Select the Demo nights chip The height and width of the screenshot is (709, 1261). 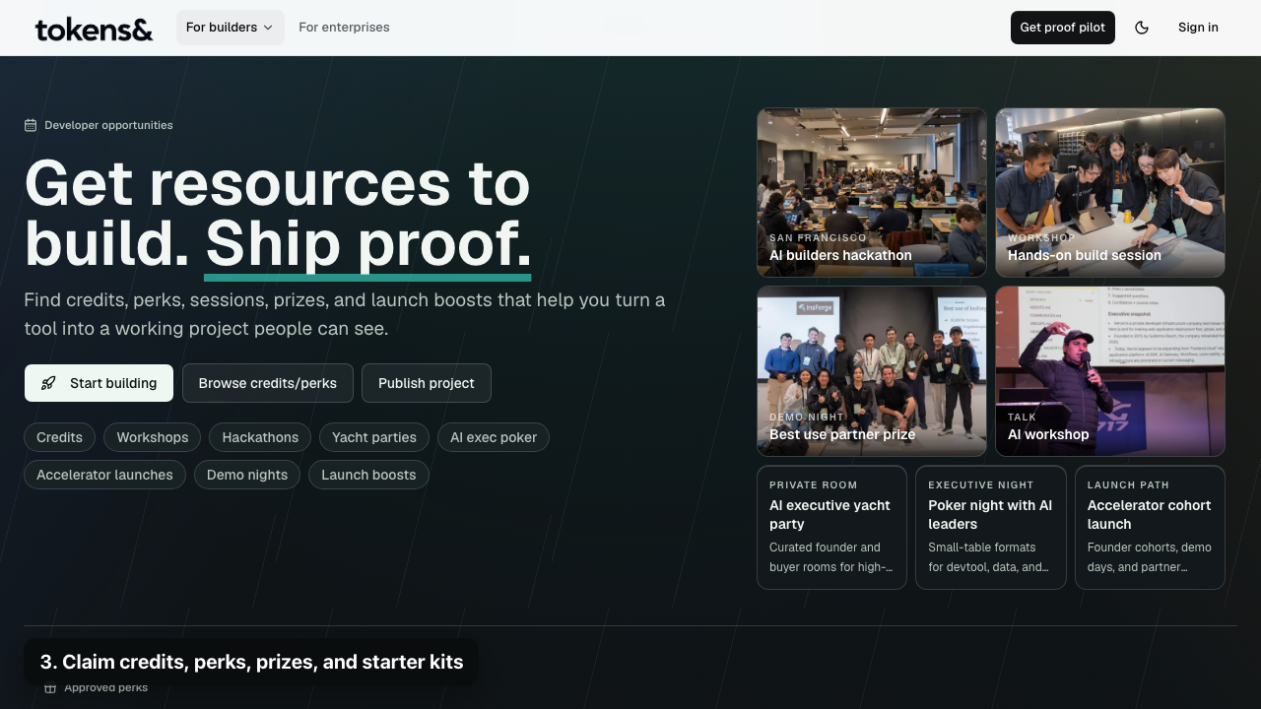(x=247, y=475)
